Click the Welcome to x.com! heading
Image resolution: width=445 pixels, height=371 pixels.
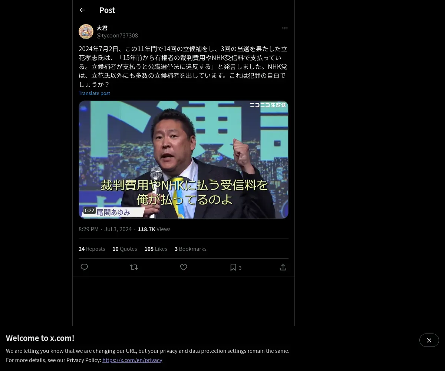click(40, 338)
